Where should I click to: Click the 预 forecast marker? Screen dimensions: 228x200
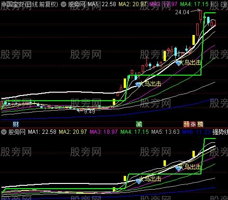click(x=187, y=124)
